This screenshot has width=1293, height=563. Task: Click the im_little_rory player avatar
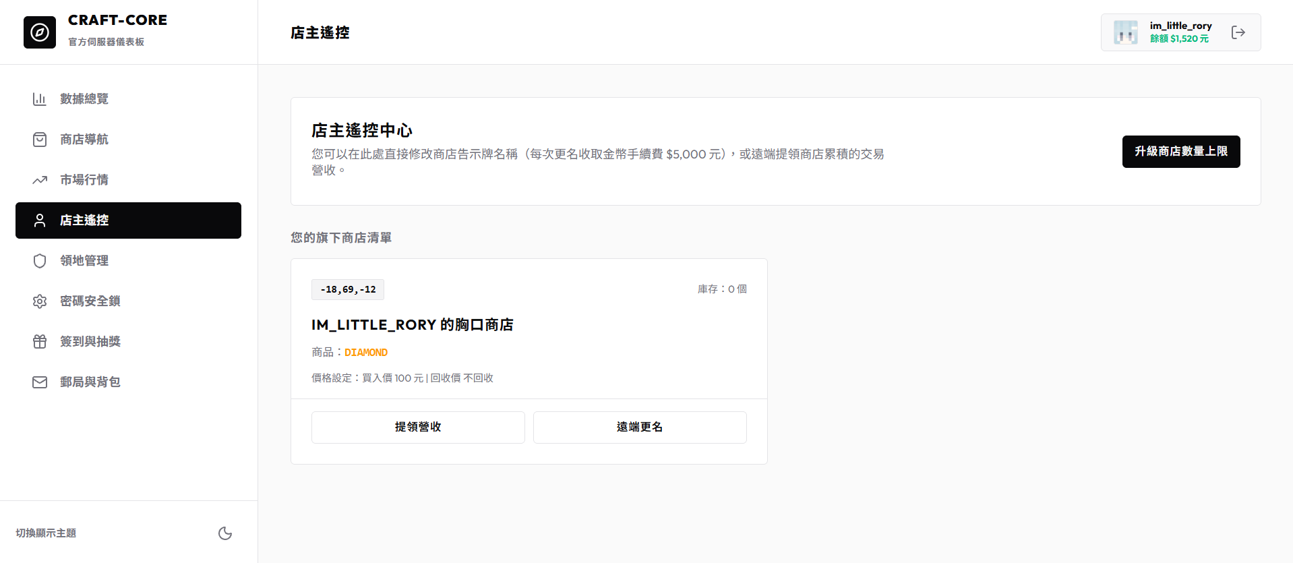point(1126,32)
